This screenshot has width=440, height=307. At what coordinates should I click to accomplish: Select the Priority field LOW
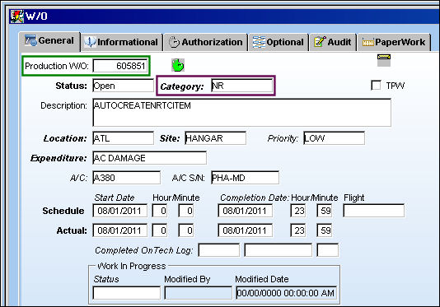pyautogui.click(x=335, y=138)
